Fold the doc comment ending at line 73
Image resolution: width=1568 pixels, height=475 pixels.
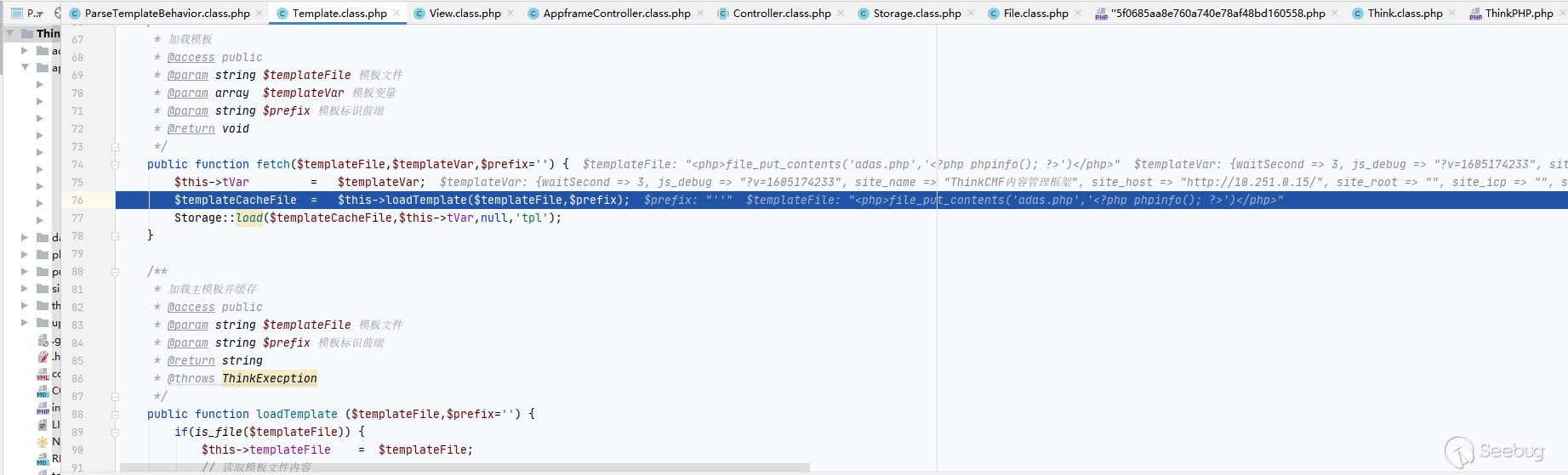pyautogui.click(x=115, y=147)
